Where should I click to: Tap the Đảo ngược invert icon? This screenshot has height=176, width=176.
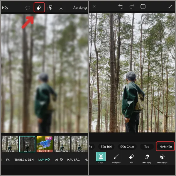pos(162,158)
